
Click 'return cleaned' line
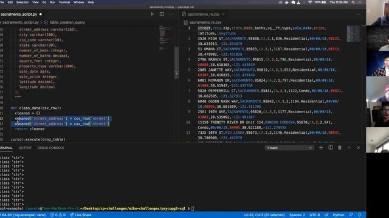click(x=30, y=129)
